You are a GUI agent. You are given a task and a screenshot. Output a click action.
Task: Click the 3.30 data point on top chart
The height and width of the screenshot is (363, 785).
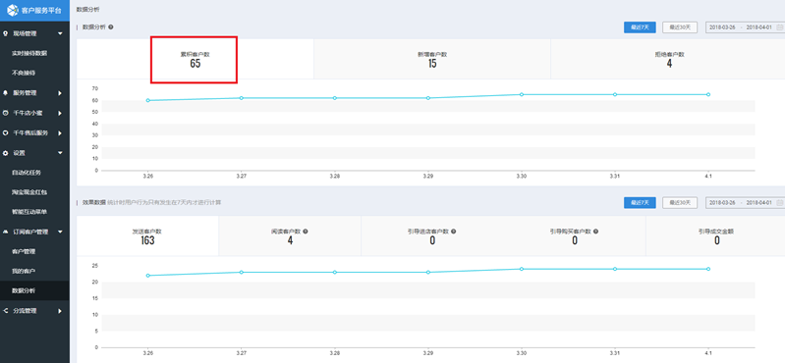tap(521, 94)
